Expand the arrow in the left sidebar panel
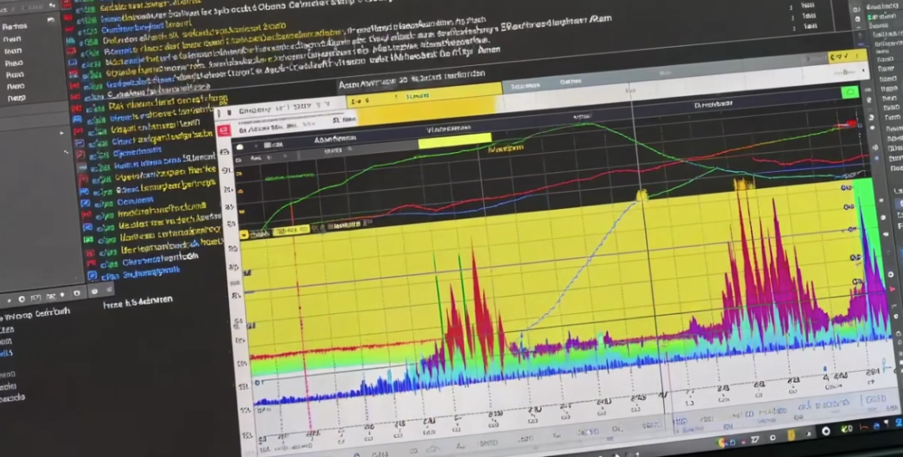The width and height of the screenshot is (903, 457). click(x=62, y=132)
